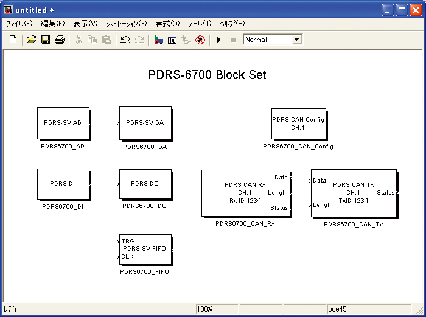The image size is (426, 317).
Task: Click the PDRS6700_CAN_Tx name label
Action: [x=354, y=225]
